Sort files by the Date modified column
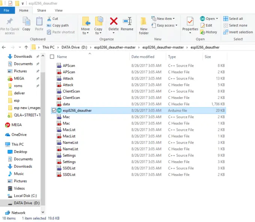This screenshot has height=222, width=255. coord(143,57)
